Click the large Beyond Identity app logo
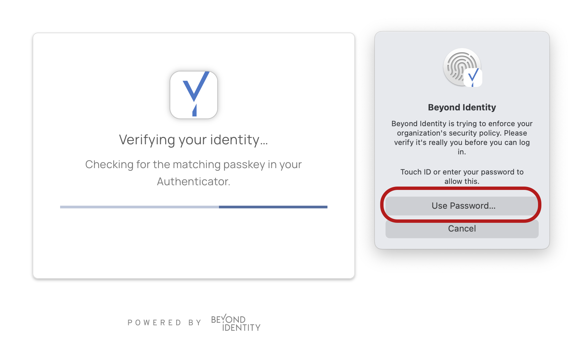This screenshot has height=355, width=579. click(x=194, y=95)
